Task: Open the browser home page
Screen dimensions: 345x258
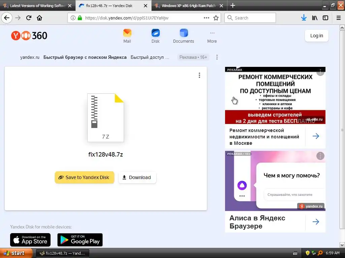Action: pyautogui.click(x=39, y=18)
